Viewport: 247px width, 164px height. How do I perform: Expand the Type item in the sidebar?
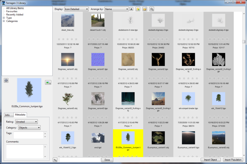point(3,17)
